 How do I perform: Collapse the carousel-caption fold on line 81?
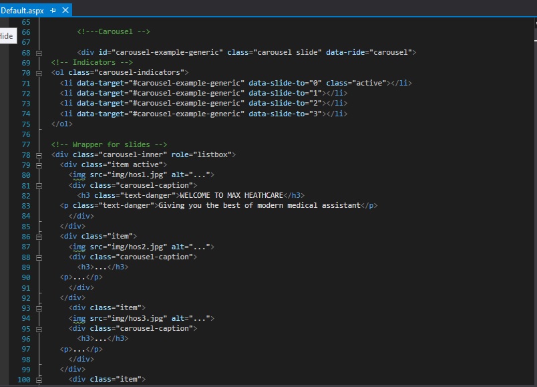tap(38, 184)
